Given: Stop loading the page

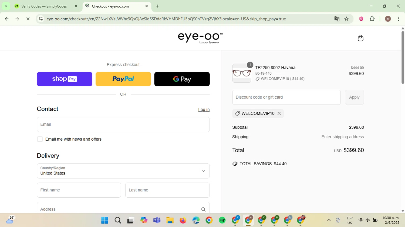Looking at the screenshot, I should [x=28, y=19].
